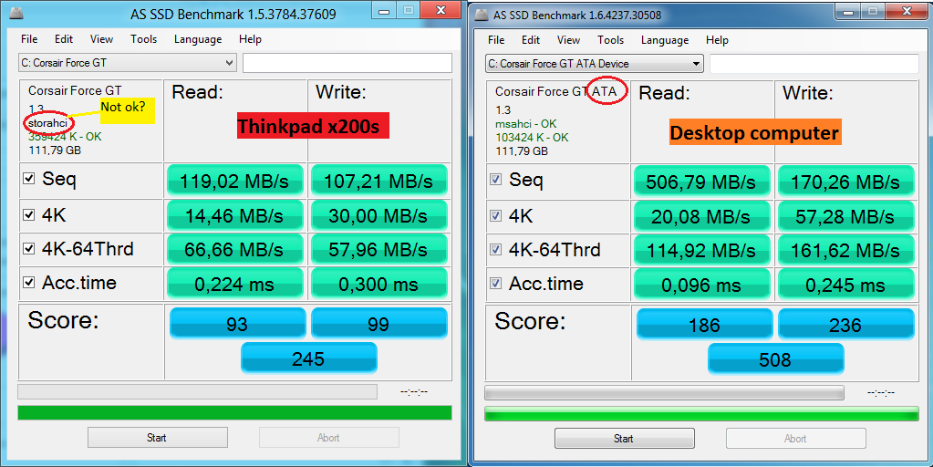Click the green progress bar in the left window

[234, 412]
